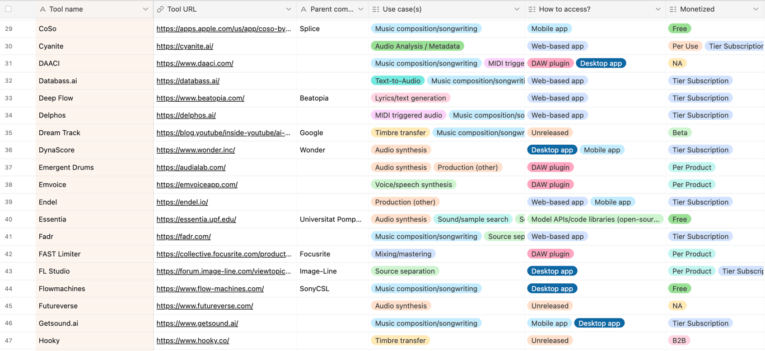765x351 pixels.
Task: Select the Splice parent company cell
Action: [x=333, y=29]
